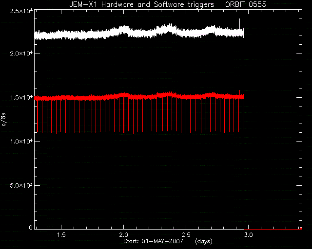Screen dimensions: 312x249
Task: Click the red software trigger band near day 2.0
Action: pos(123,96)
